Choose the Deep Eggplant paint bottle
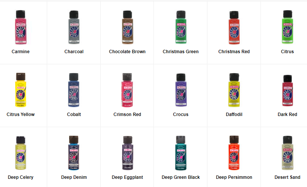The image size is (307, 187). click(127, 153)
